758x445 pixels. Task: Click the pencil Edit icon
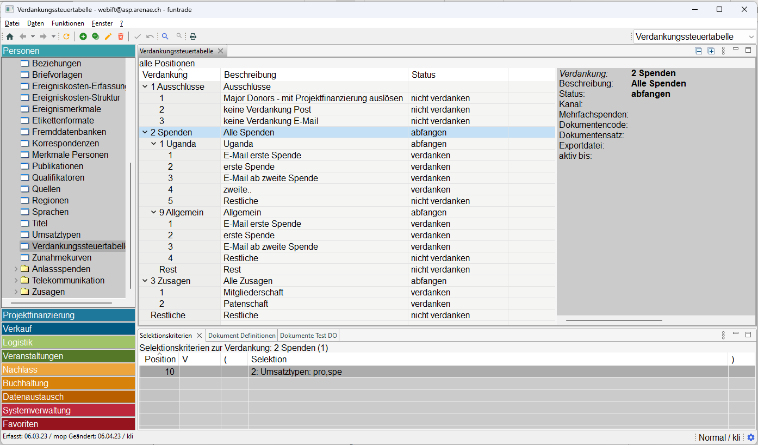point(108,36)
